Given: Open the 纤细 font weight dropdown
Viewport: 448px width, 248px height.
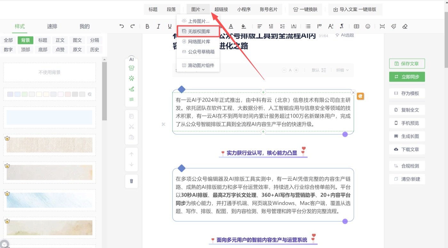Looking at the screenshot, I should pyautogui.click(x=342, y=70).
